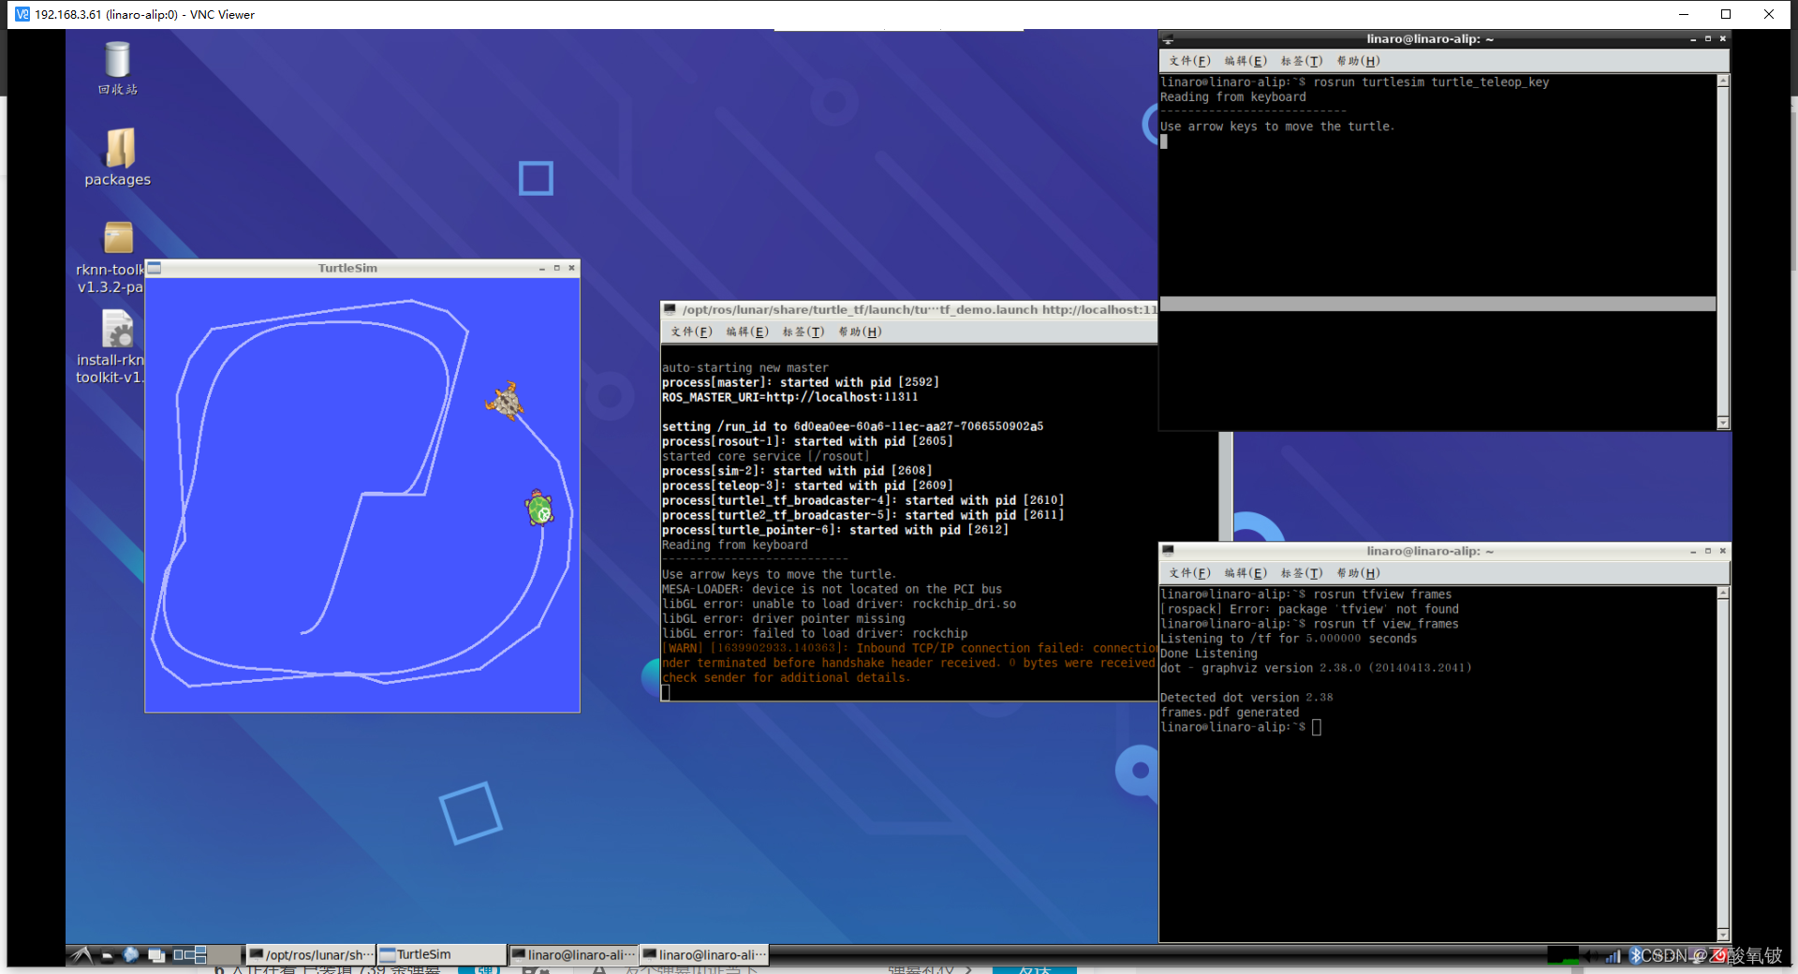Click the minimize-all-windows taskbar icon
1798x974 pixels.
[x=107, y=955]
